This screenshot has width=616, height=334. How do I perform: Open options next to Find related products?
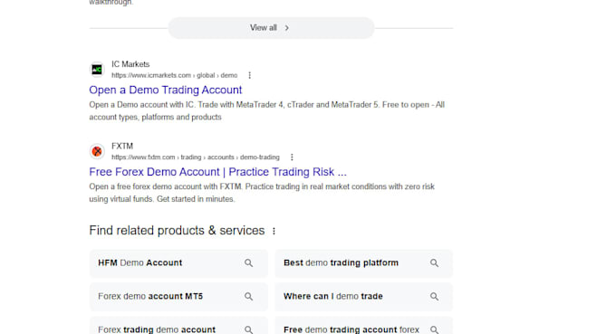click(x=274, y=231)
